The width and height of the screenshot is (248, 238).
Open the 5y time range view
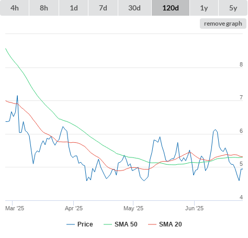click(233, 8)
